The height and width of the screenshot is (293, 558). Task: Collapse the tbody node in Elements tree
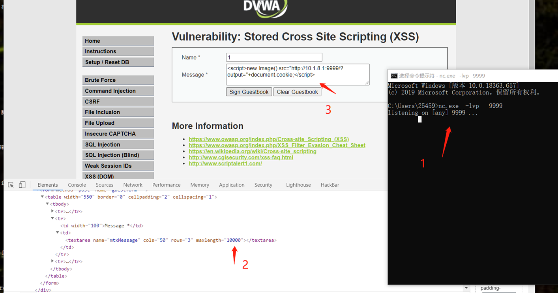(47, 204)
